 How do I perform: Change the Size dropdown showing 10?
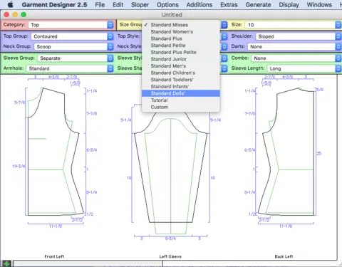tap(293, 25)
